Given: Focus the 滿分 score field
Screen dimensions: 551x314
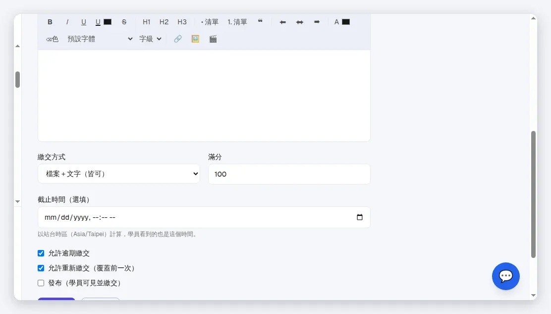Looking at the screenshot, I should tap(289, 174).
